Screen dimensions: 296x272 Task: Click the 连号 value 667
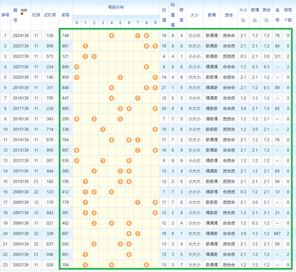(277, 234)
